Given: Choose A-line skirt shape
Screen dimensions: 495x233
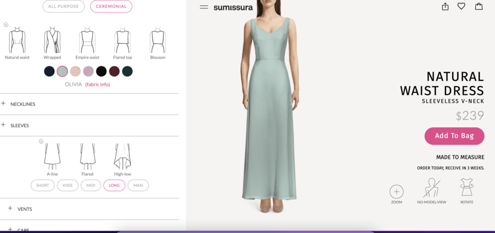Looking at the screenshot, I should (52, 159).
